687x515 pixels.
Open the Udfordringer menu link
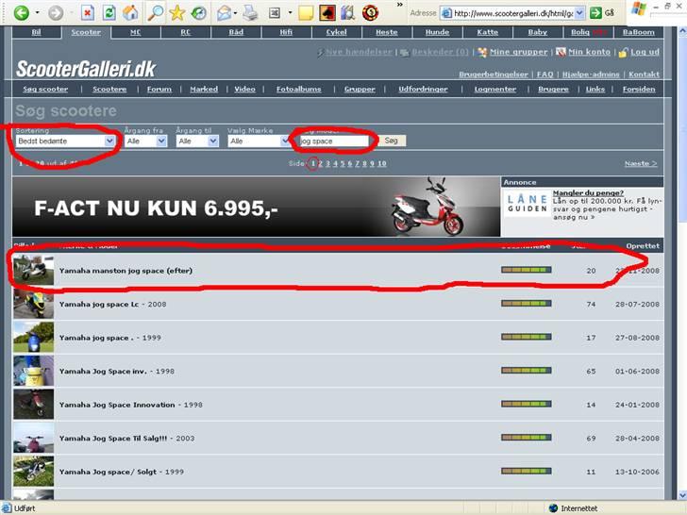click(423, 90)
